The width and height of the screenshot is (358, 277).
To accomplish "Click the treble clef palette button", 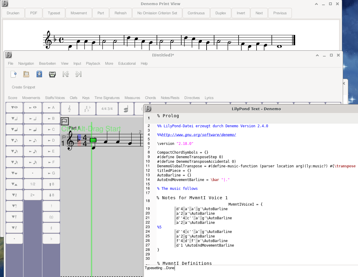I will click(x=69, y=109).
